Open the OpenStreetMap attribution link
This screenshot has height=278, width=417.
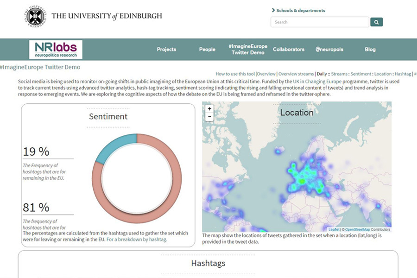click(x=358, y=229)
